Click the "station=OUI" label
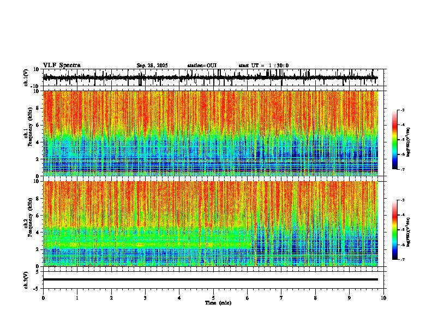The width and height of the screenshot is (432, 334). [202, 65]
